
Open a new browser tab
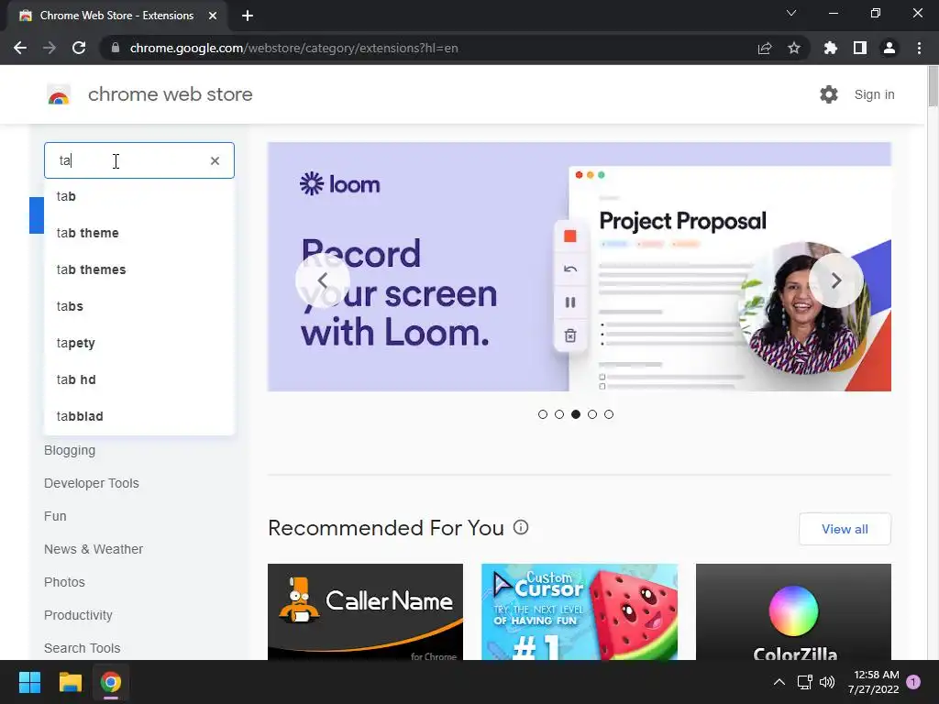(x=248, y=16)
